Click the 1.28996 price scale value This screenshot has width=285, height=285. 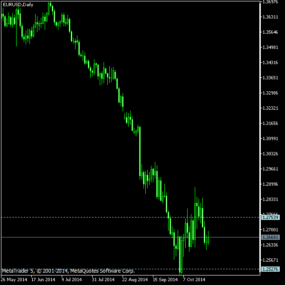(x=270, y=184)
